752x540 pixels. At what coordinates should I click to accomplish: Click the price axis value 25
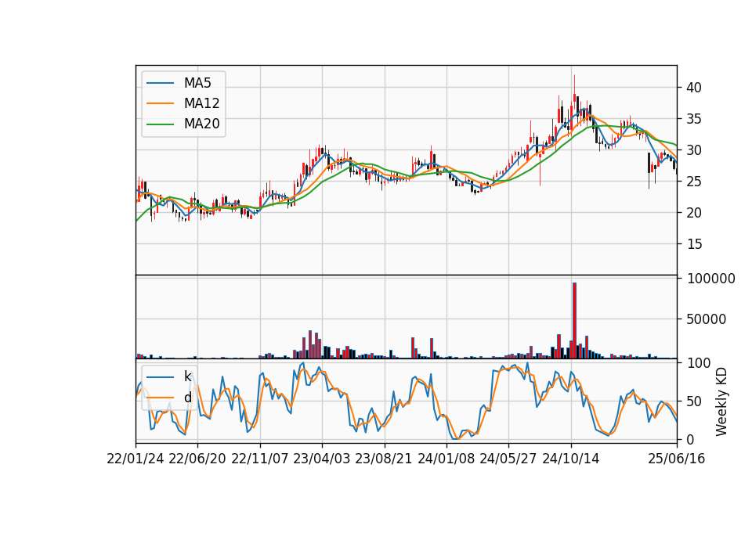pyautogui.click(x=694, y=182)
